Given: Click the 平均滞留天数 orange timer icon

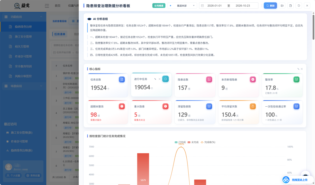Looking at the screenshot, I should point(253,106).
